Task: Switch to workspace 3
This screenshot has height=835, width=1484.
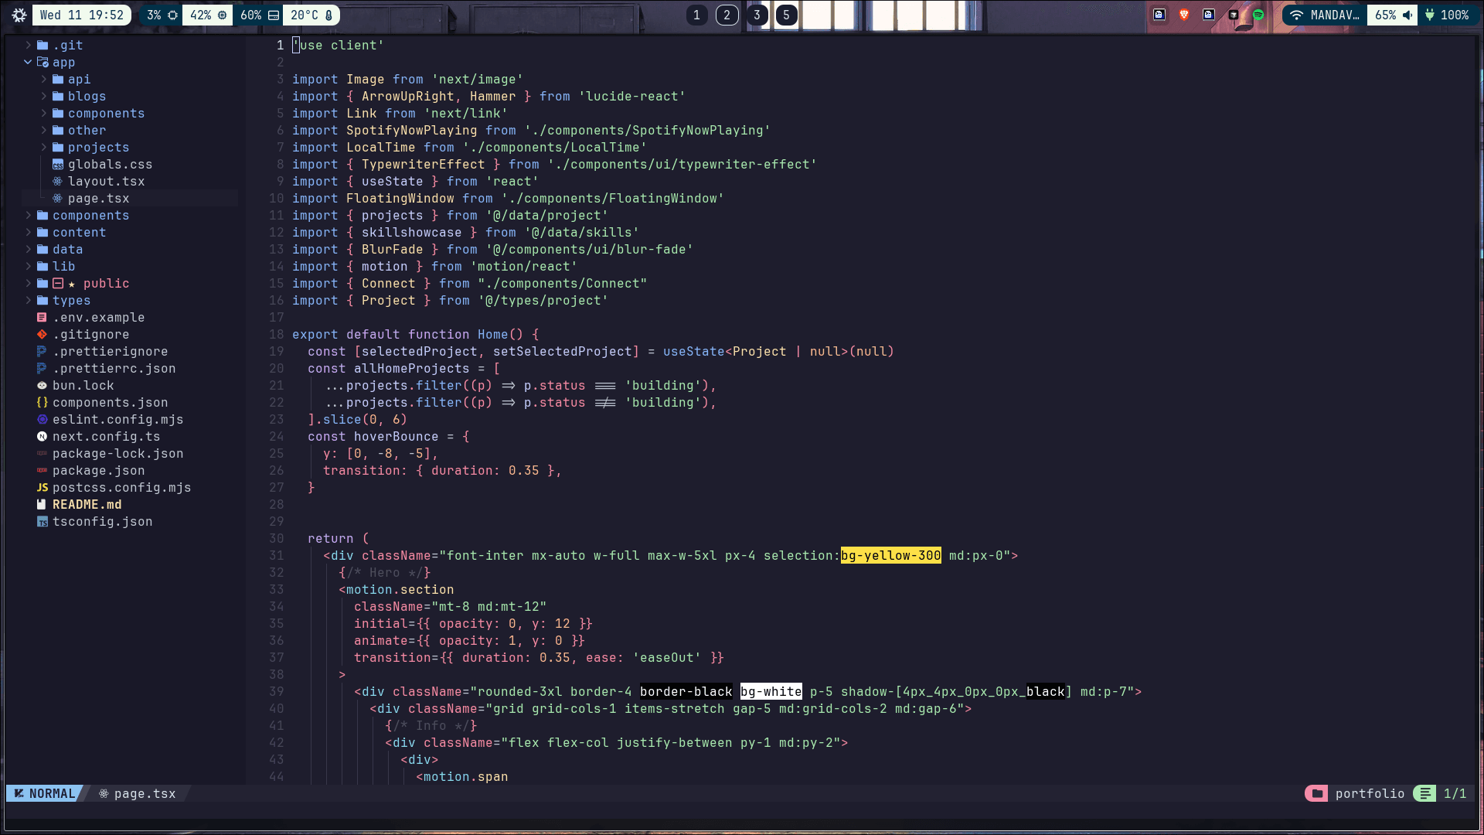Action: [756, 15]
